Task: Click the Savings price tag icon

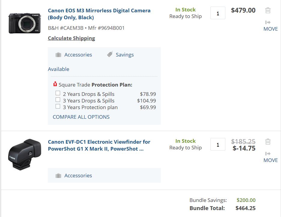Action: click(110, 54)
